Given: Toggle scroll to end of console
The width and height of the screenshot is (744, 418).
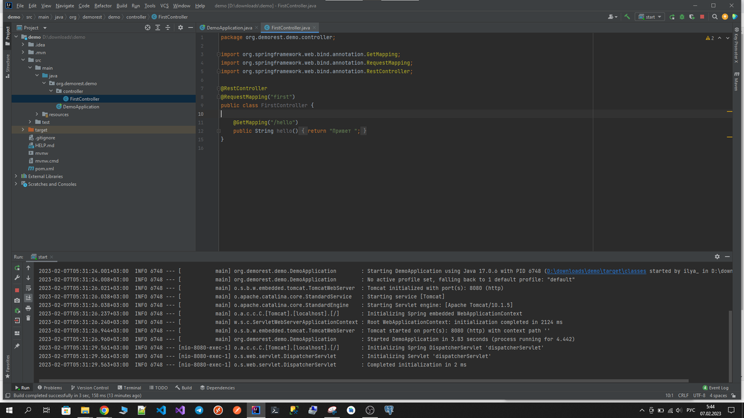Looking at the screenshot, I should (28, 298).
